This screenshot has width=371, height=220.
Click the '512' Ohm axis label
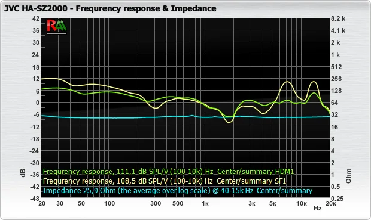[336, 67]
